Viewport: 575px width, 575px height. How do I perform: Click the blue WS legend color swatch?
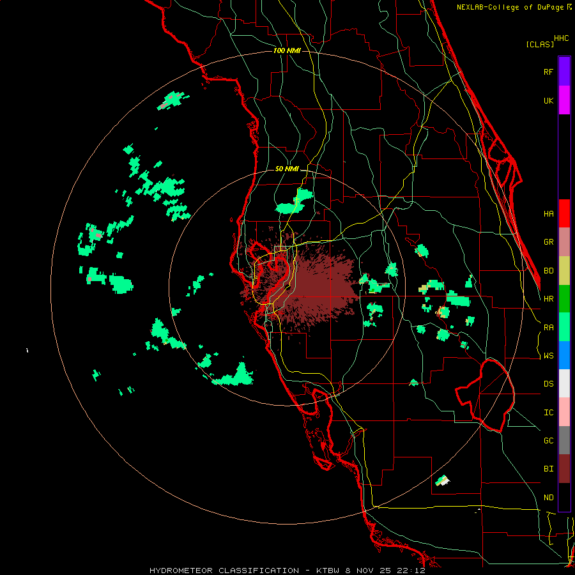coord(564,355)
